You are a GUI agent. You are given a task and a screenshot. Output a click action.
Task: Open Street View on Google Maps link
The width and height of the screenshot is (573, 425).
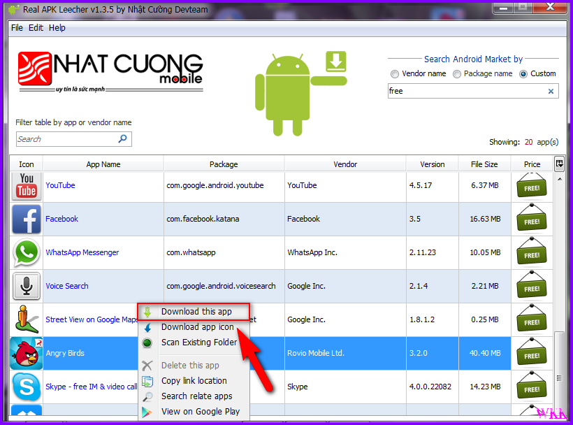coord(92,319)
